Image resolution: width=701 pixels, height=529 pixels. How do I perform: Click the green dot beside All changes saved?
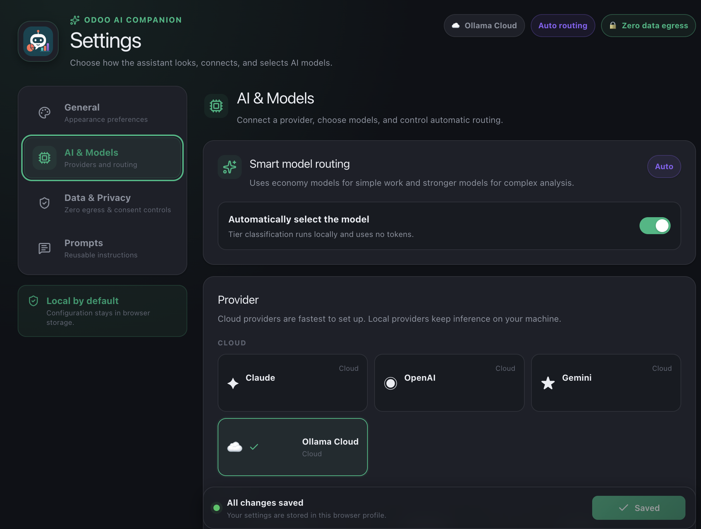click(x=217, y=508)
